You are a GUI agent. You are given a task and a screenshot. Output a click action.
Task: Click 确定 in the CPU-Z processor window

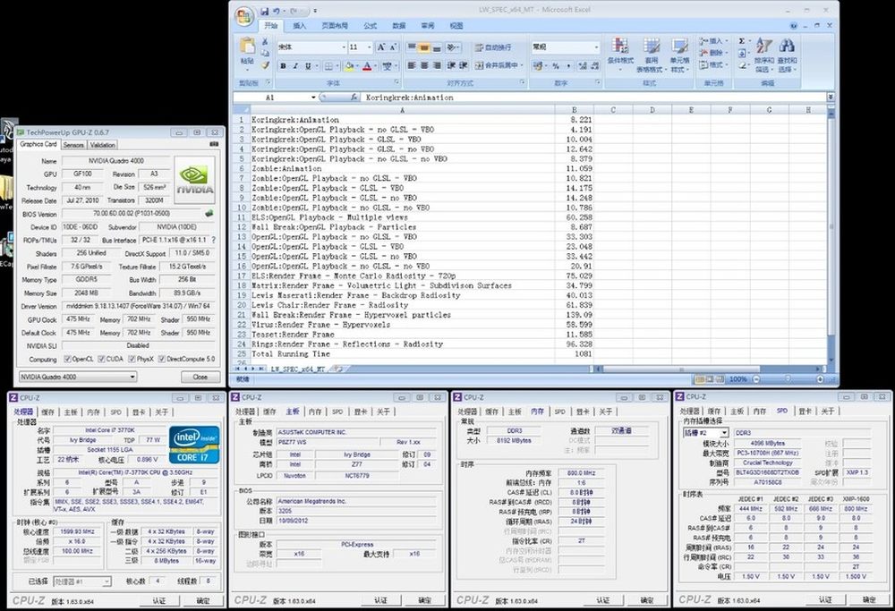point(202,600)
